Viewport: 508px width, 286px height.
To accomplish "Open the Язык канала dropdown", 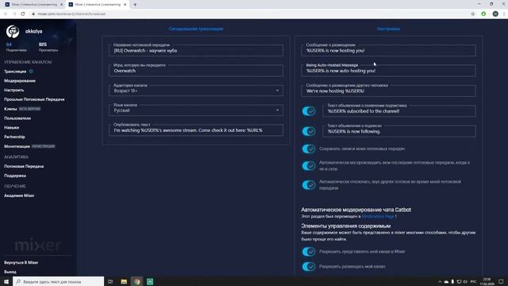I will (196, 110).
